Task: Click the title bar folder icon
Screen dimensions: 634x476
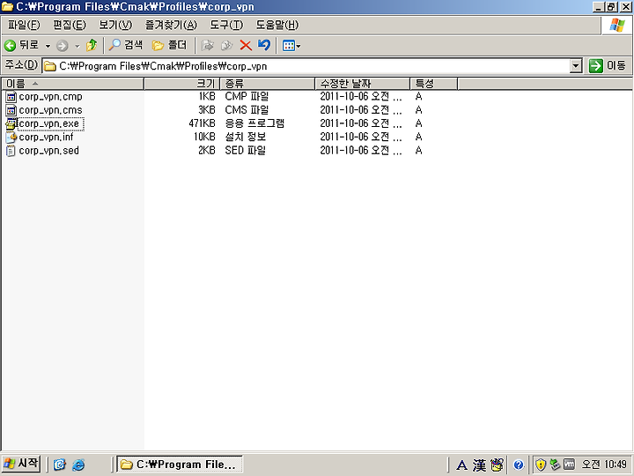Action: click(x=7, y=6)
